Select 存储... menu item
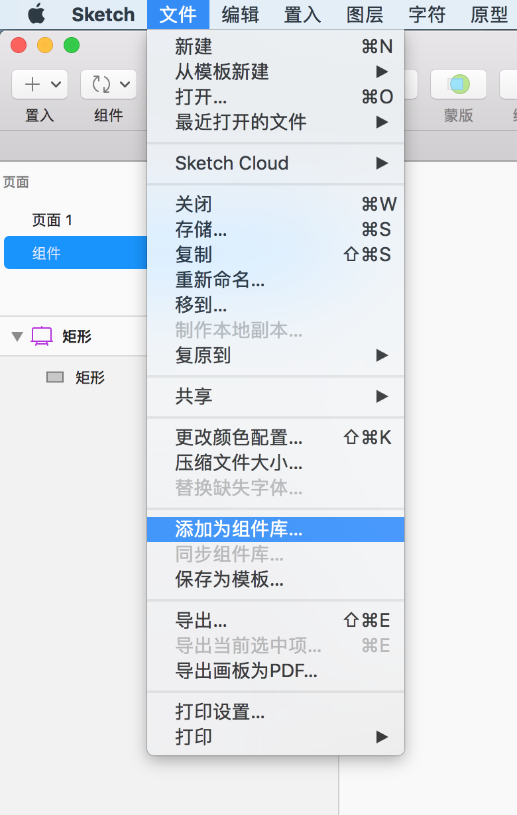Image resolution: width=517 pixels, height=815 pixels. pyautogui.click(x=276, y=229)
